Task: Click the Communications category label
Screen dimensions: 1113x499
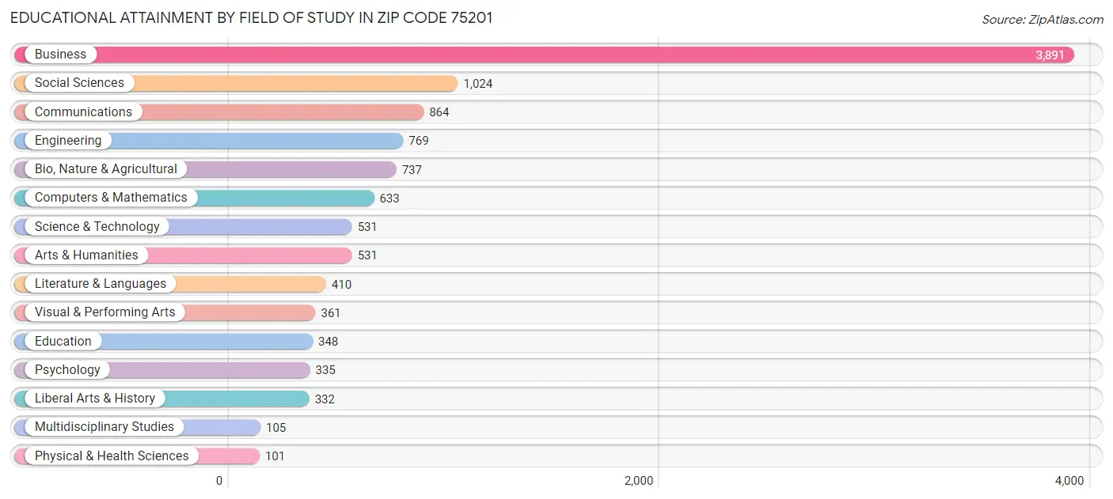Action: (83, 112)
